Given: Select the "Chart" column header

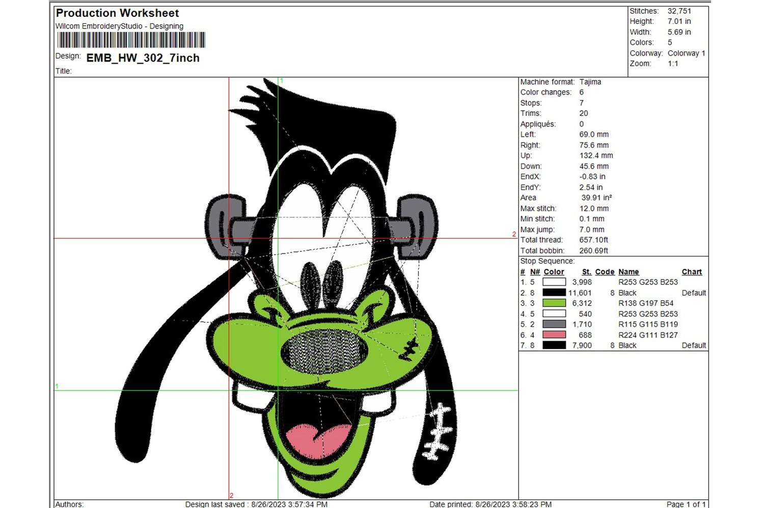Looking at the screenshot, I should pos(692,272).
